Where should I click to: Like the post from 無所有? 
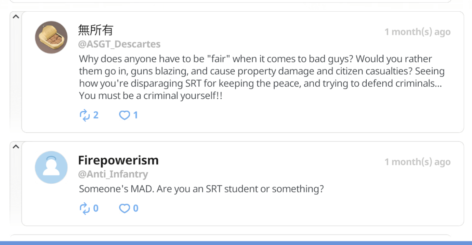click(x=124, y=115)
